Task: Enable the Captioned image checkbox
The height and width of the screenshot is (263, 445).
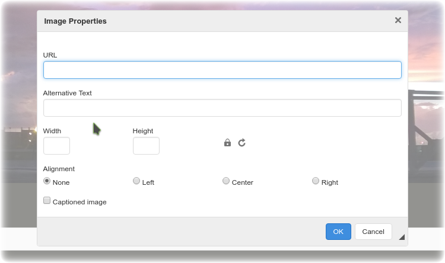Action: [47, 200]
